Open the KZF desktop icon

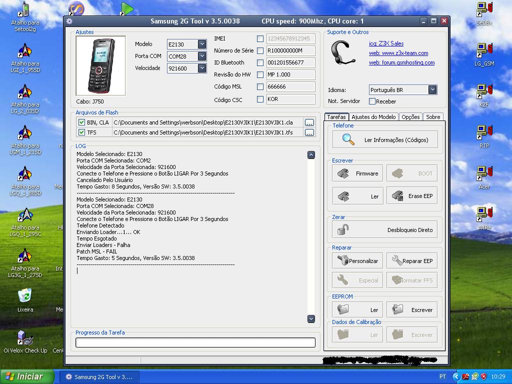click(x=484, y=95)
